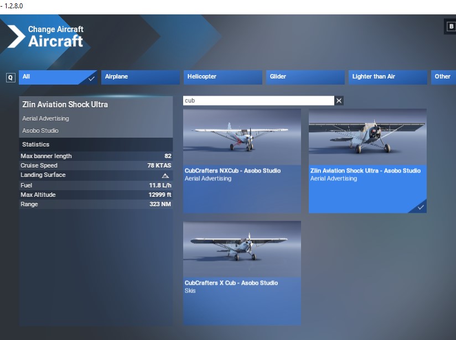Open the Other category tab
The width and height of the screenshot is (456, 340).
tap(443, 77)
